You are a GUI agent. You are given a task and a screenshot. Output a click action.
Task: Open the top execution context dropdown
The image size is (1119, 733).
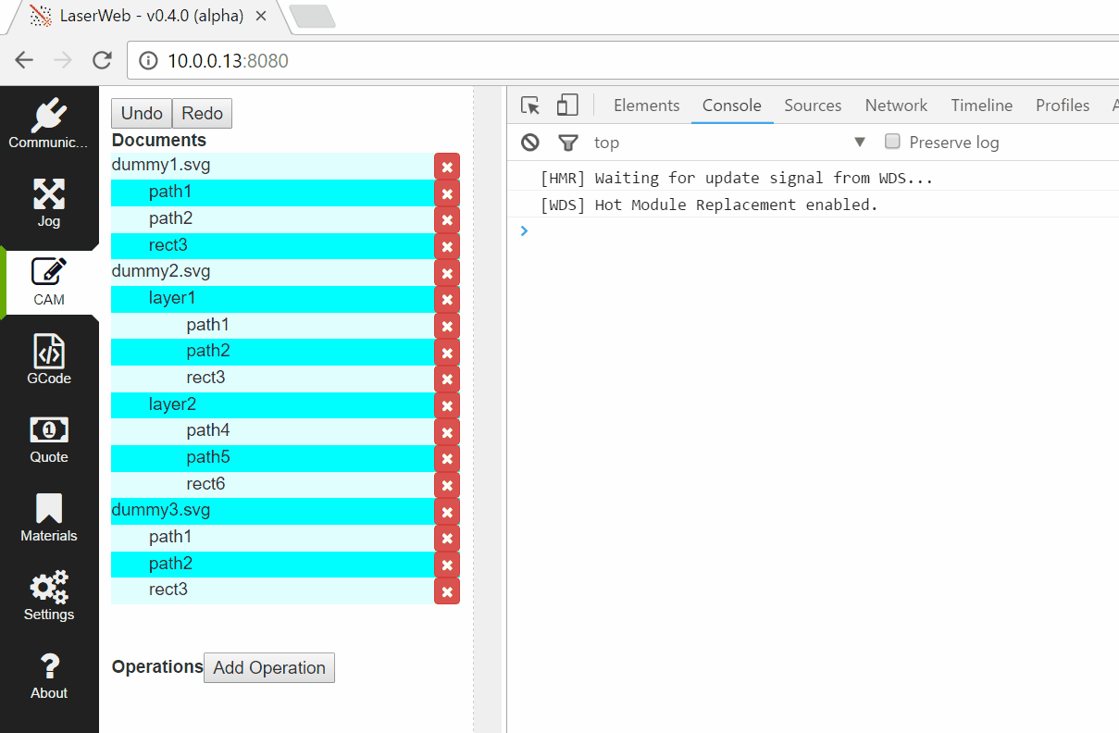730,143
